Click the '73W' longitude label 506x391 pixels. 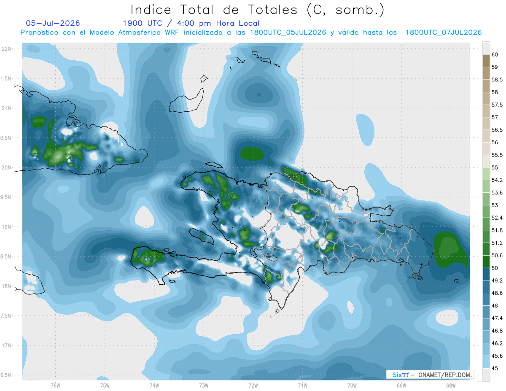point(204,385)
